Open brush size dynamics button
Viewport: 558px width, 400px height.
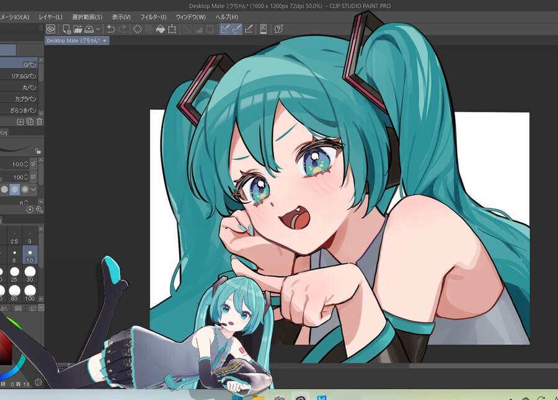pyautogui.click(x=33, y=164)
